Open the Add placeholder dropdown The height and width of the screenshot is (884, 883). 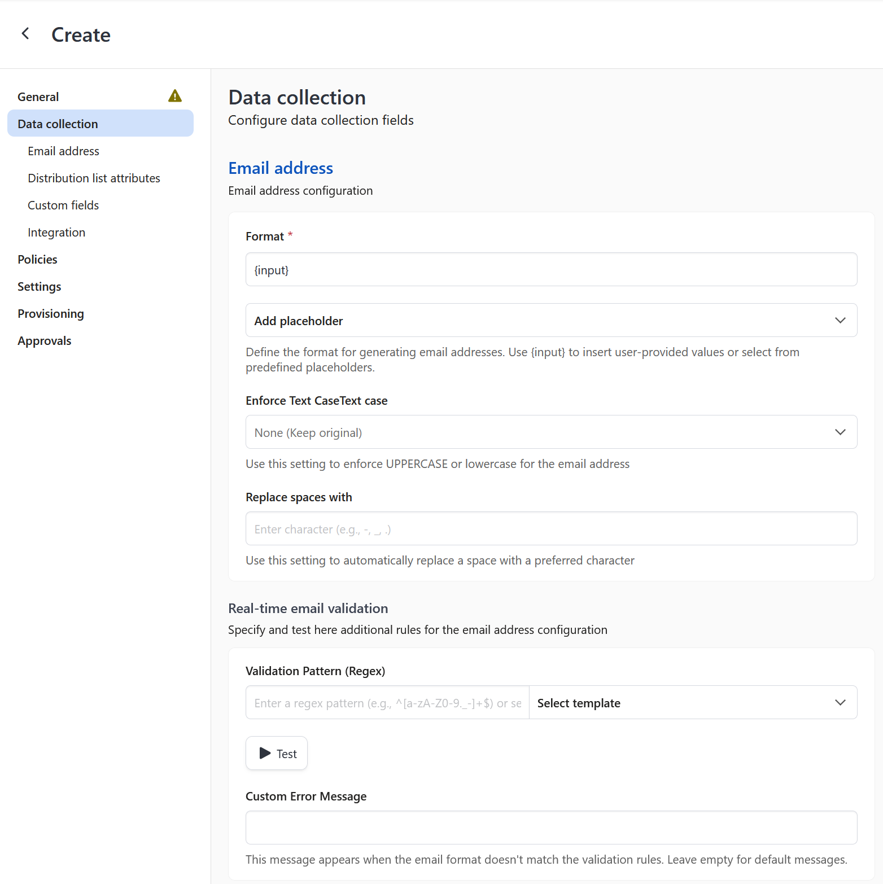[551, 320]
